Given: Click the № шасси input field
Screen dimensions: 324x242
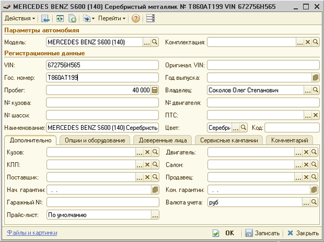Looking at the screenshot, I should [102, 115].
